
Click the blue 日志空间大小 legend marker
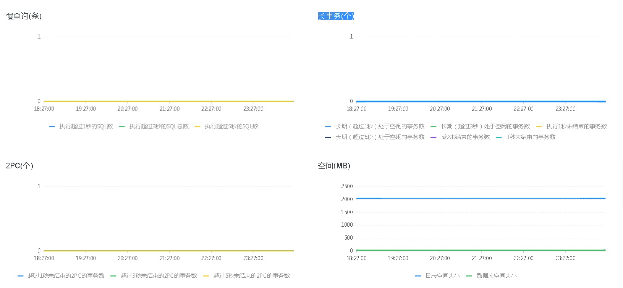coord(418,276)
